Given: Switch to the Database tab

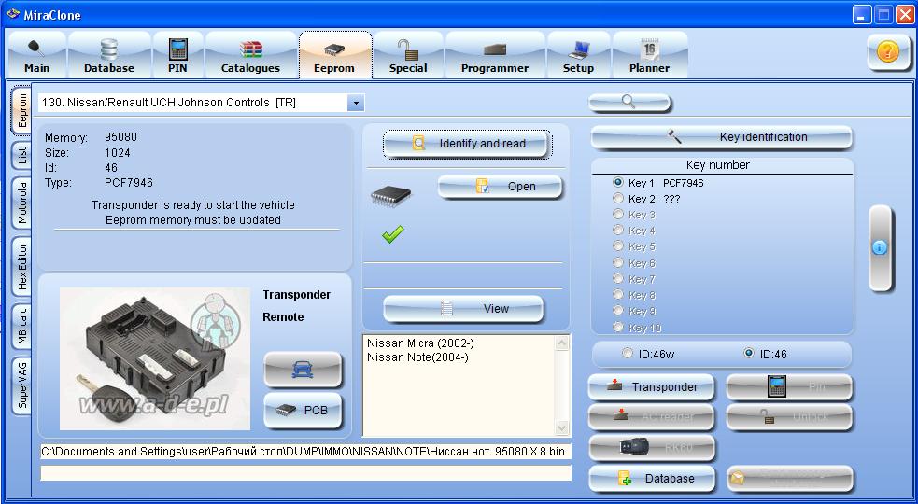Looking at the screenshot, I should (x=109, y=56).
